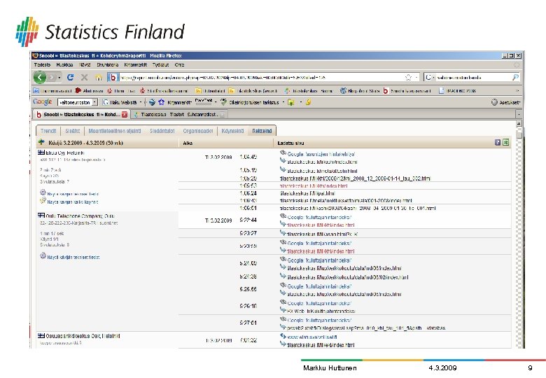This screenshot has height=378, width=546.
Task: Click into the URL address field
Action: (261, 77)
